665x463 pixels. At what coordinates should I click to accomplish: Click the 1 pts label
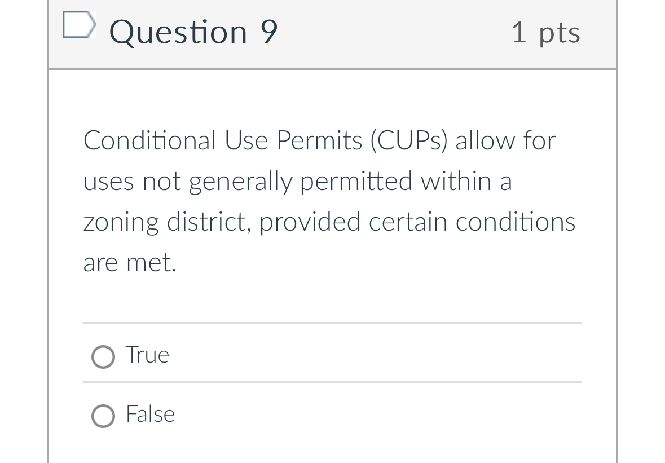pos(545,32)
